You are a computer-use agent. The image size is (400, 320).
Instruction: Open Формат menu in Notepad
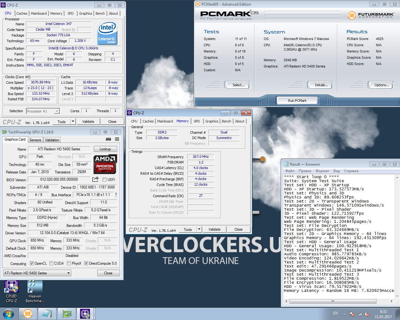coord(322,171)
